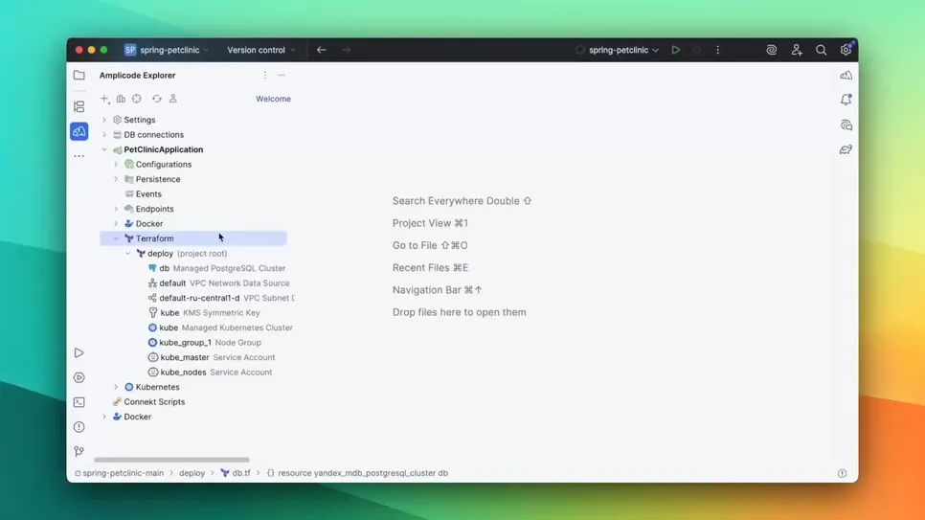
Task: Click the refresh icon in Amplicode toolbar
Action: [x=156, y=99]
